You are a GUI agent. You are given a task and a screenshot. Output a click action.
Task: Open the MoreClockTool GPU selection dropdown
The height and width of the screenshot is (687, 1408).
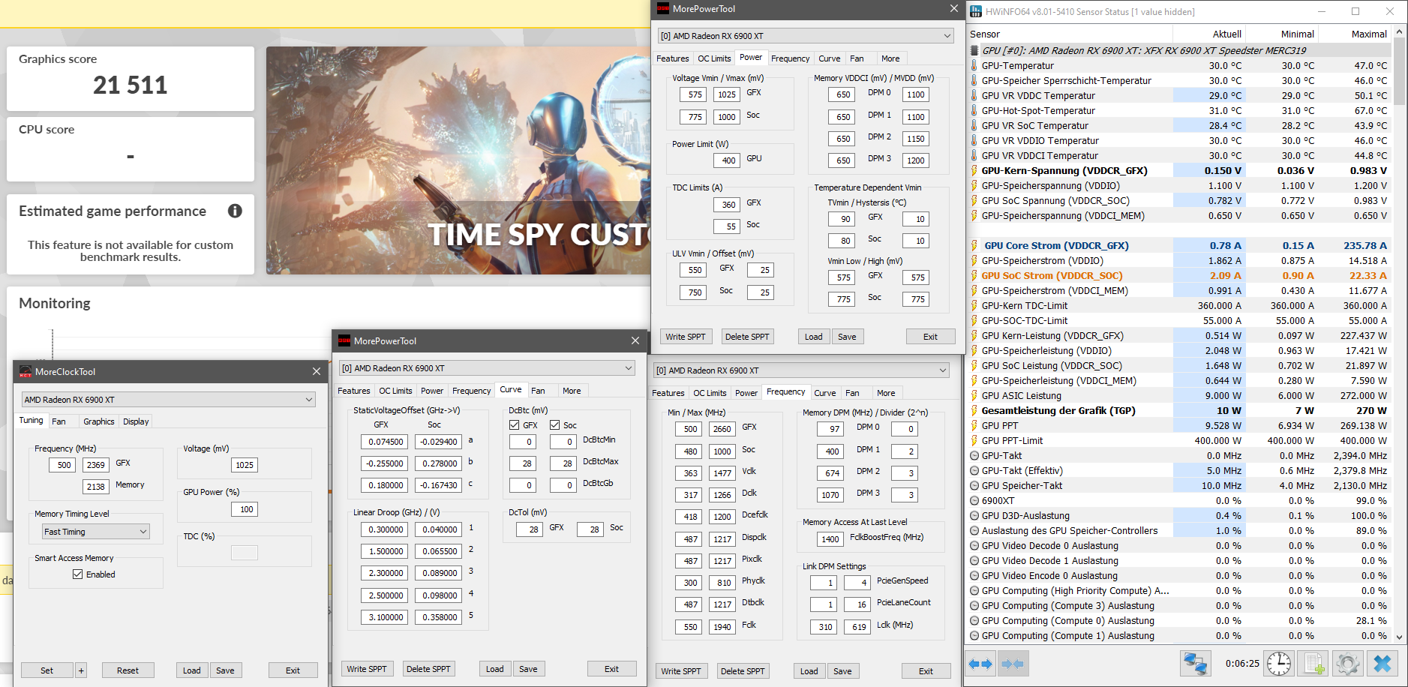tap(168, 400)
